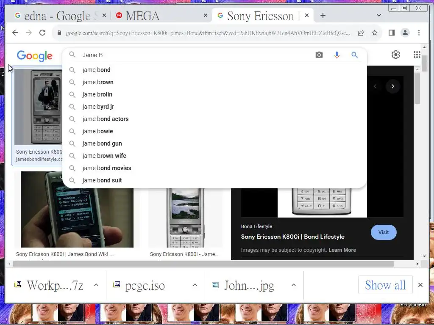Choose suggestion 'jame brolin'
434x325 pixels.
[214, 94]
